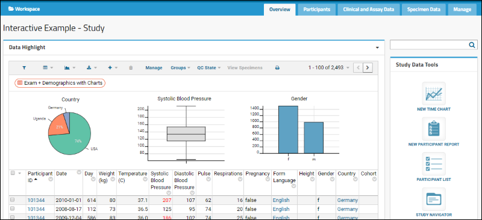Open the Data Highlight panel menu arrow

click(377, 48)
